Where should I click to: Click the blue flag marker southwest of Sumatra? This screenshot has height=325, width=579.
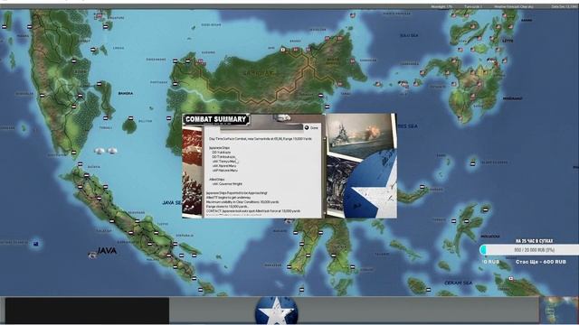36,243
